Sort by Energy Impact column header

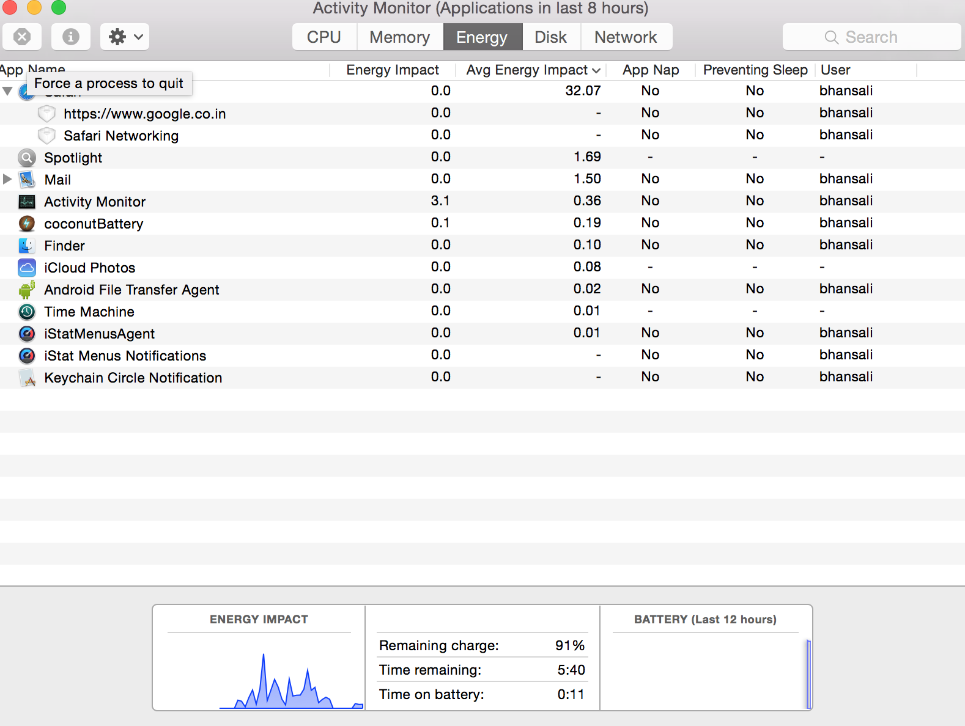pos(393,70)
